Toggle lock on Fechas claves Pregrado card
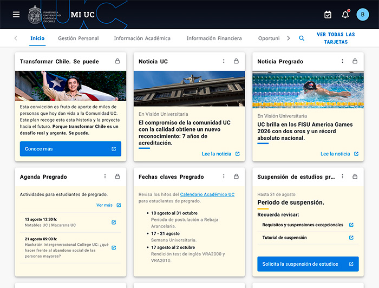 pos(236,176)
